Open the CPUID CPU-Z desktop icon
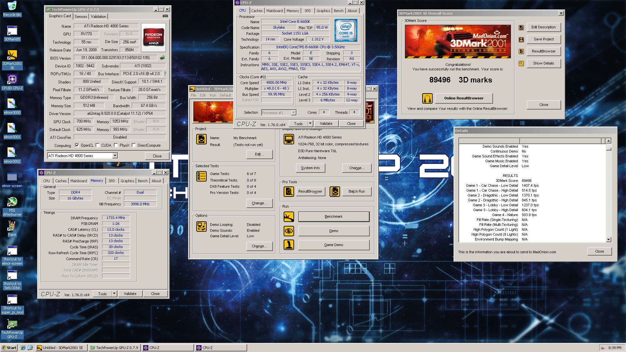The image size is (626, 352). pos(12,82)
